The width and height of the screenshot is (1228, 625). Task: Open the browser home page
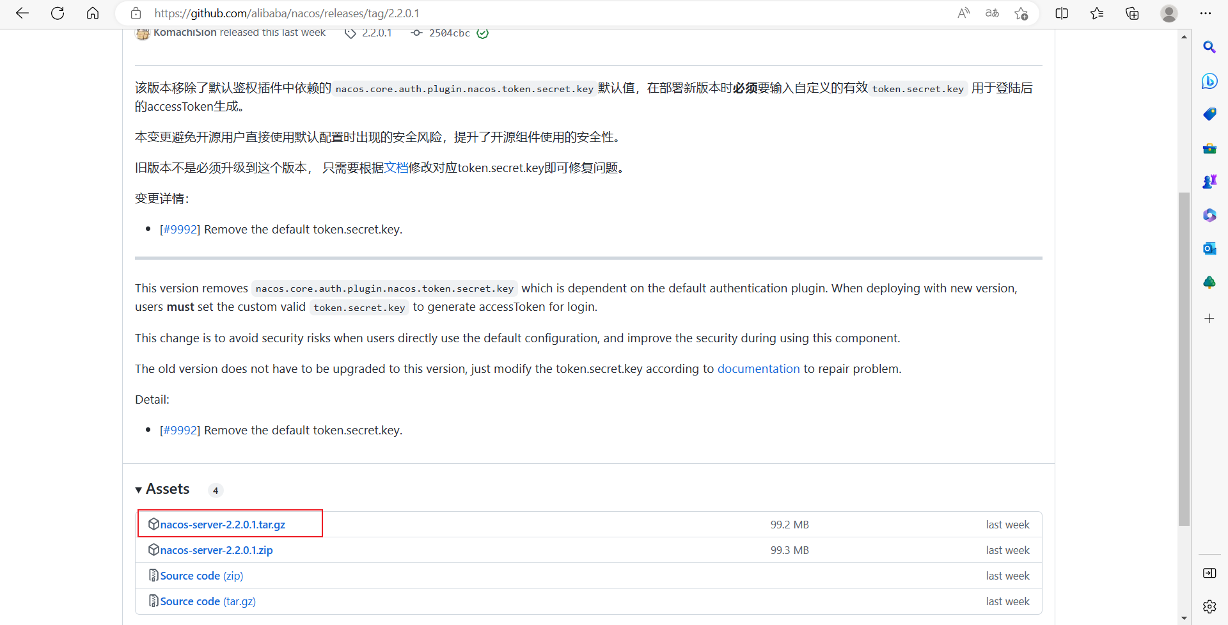[93, 13]
